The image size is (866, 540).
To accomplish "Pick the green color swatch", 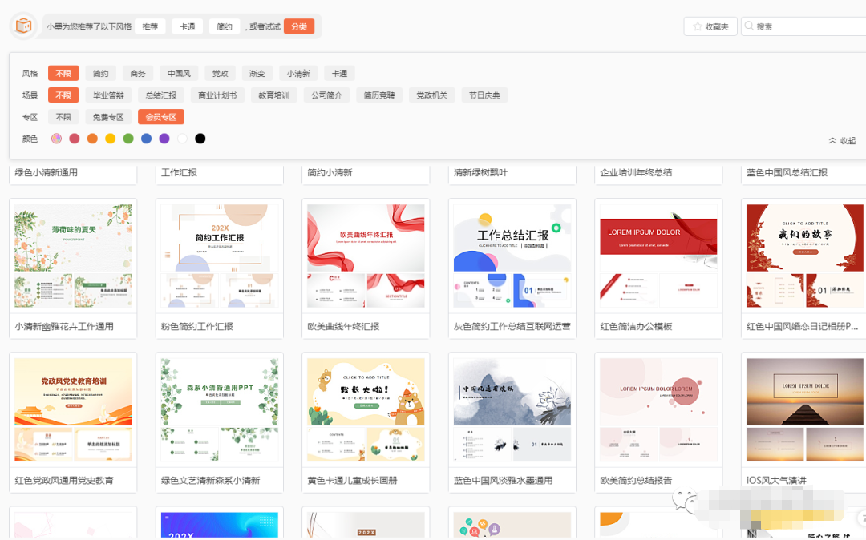I will click(x=128, y=139).
